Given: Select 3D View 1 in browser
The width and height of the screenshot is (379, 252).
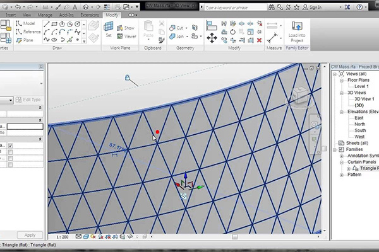Looking at the screenshot, I should click(364, 99).
